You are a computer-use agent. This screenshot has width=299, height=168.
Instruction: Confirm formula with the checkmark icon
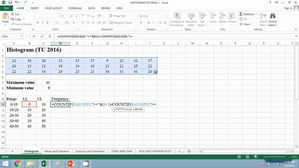click(42, 36)
